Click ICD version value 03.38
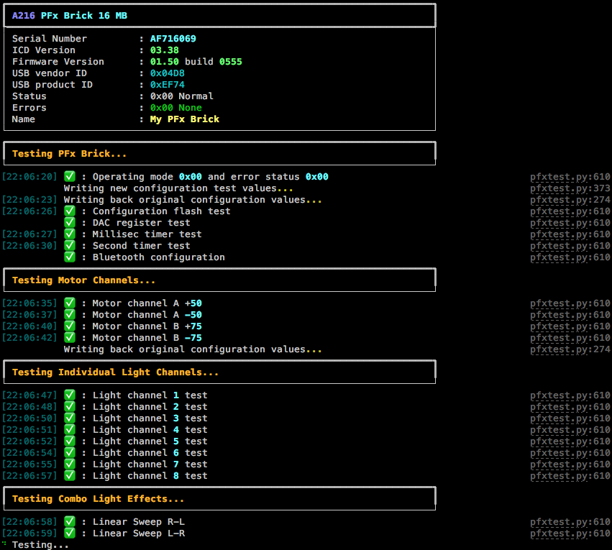 pyautogui.click(x=164, y=50)
